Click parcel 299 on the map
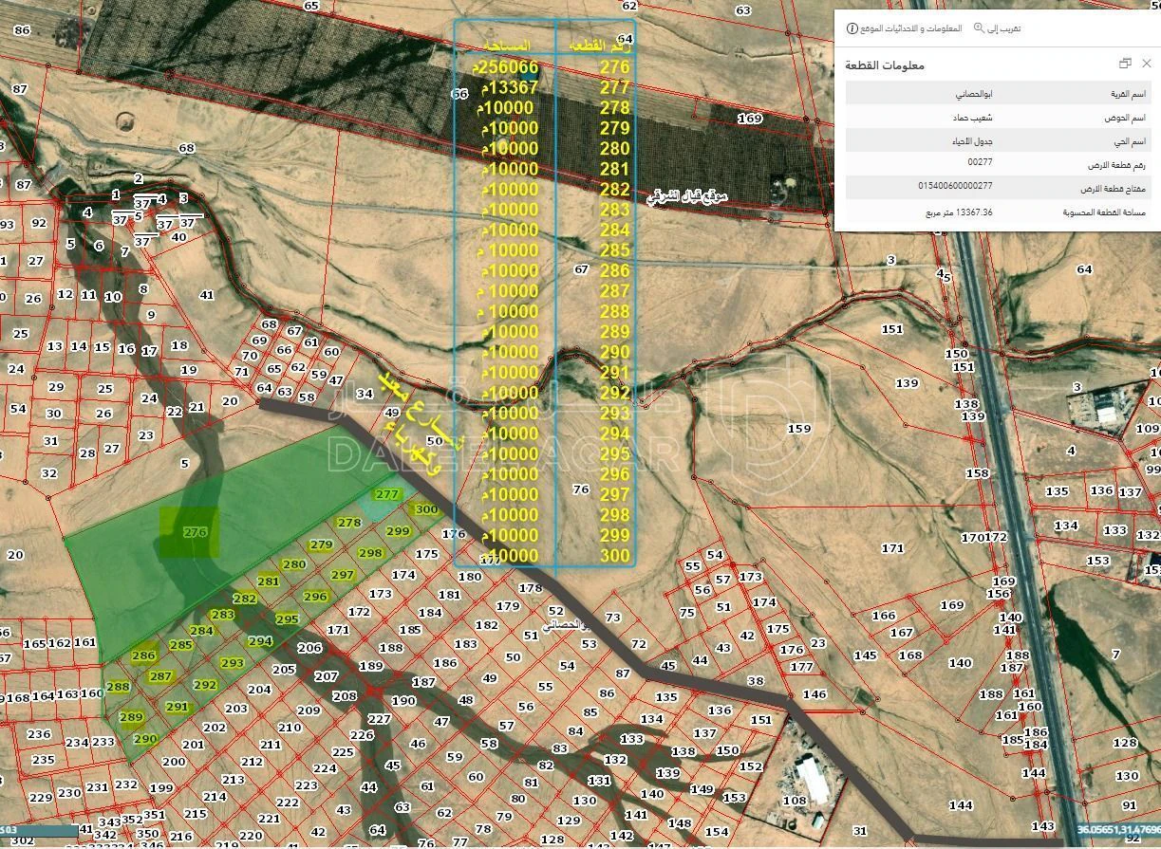 pyautogui.click(x=398, y=531)
